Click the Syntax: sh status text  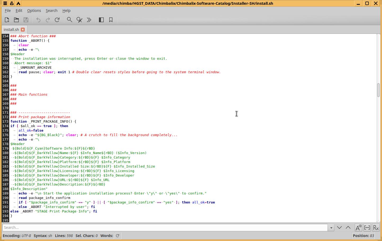(x=43, y=236)
